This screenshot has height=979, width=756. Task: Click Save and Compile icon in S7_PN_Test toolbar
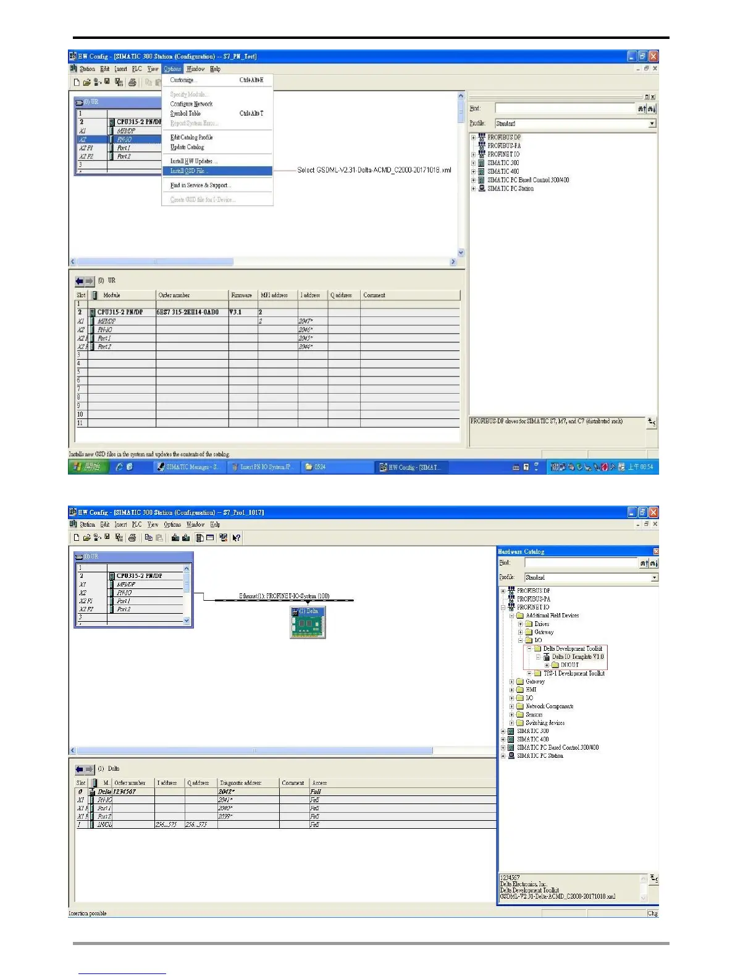[x=119, y=82]
